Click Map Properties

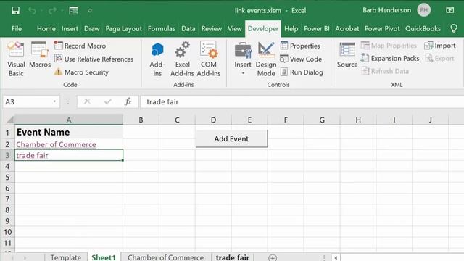tap(389, 46)
